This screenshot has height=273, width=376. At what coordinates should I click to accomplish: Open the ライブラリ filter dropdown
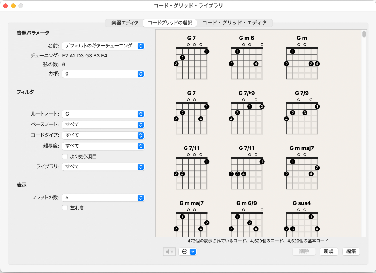[x=140, y=167]
